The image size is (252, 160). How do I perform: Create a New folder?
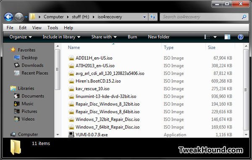tap(159, 37)
